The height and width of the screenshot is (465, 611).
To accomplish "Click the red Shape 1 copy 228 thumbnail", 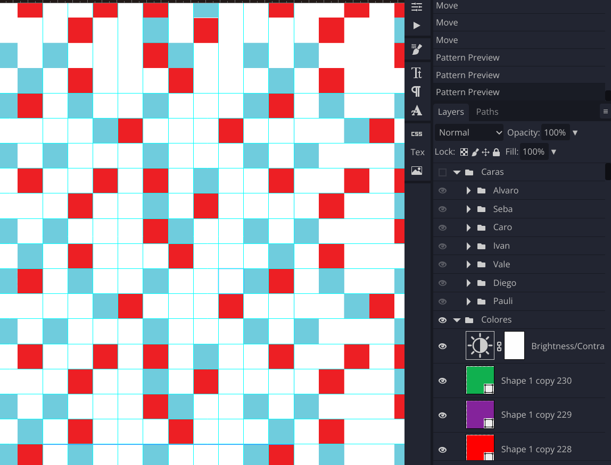I will [480, 449].
